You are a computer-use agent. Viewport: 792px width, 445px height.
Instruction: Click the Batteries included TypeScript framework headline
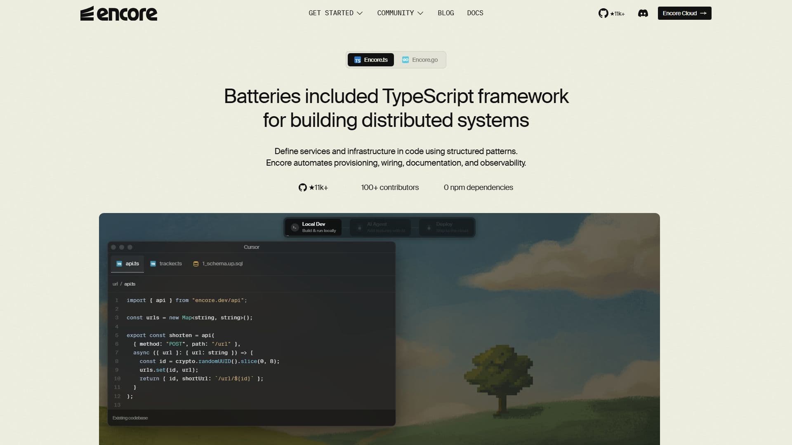[x=396, y=108]
